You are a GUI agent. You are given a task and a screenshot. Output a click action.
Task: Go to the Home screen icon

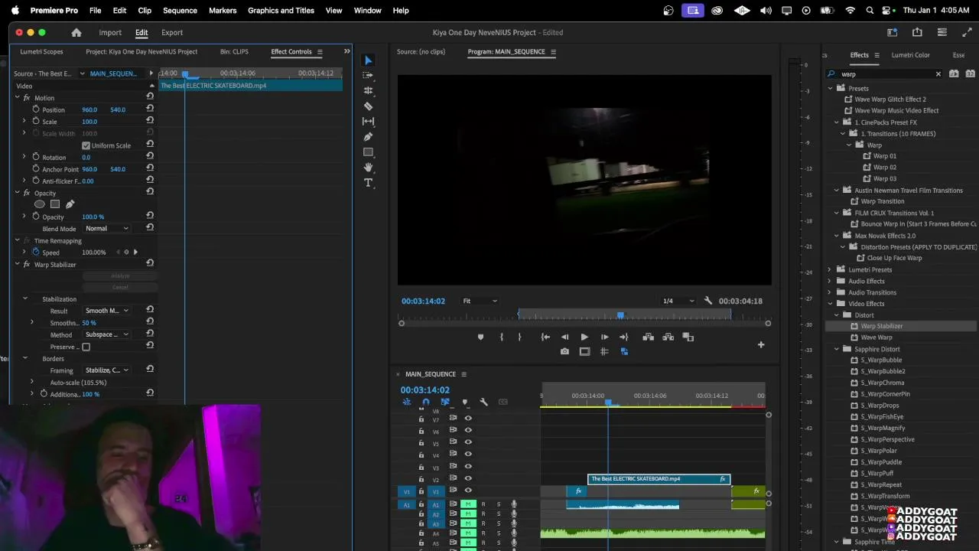pyautogui.click(x=76, y=33)
